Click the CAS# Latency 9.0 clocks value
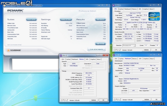Screen dimensions: 167x106 tap(89, 77)
